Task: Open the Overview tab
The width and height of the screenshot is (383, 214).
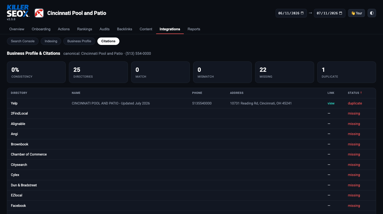Action: coord(17,29)
